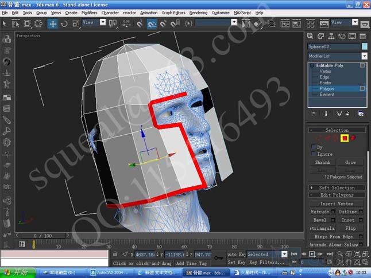Viewport: 371px width, 278px height.
Task: Click Configure Modifier Sets icon
Action: point(361,113)
